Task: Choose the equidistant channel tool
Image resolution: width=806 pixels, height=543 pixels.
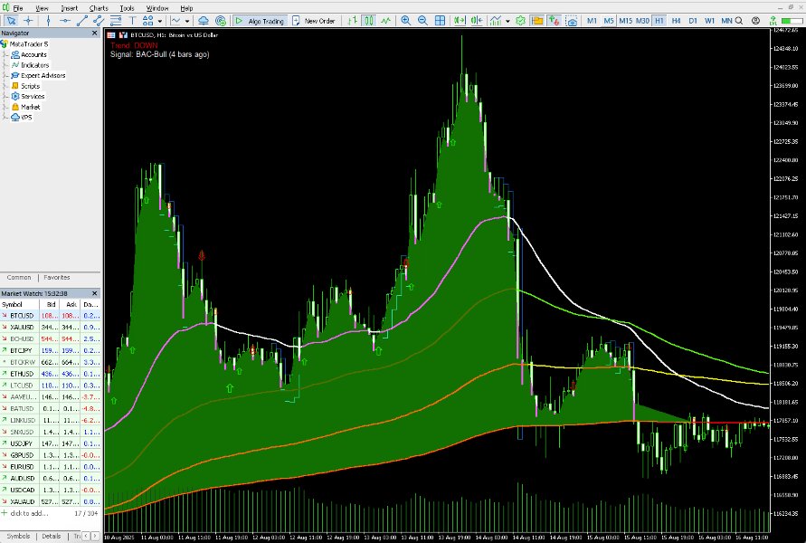Action: click(99, 21)
